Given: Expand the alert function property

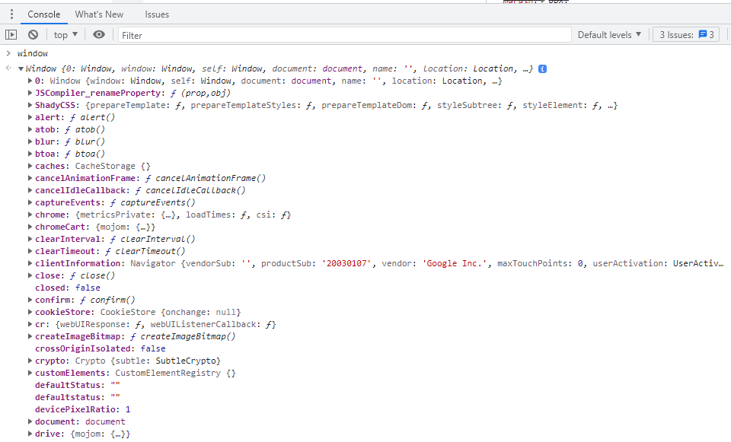Looking at the screenshot, I should 28,117.
